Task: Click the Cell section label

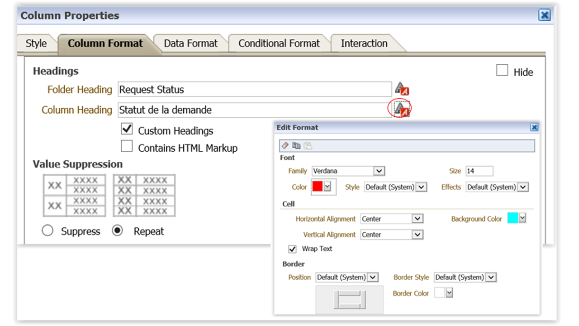Action: 289,204
